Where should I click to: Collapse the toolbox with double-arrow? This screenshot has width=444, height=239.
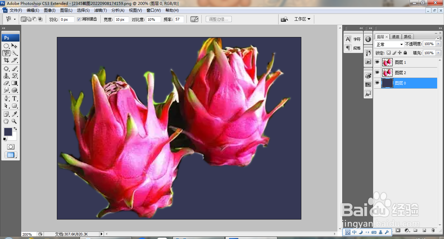tap(4, 28)
